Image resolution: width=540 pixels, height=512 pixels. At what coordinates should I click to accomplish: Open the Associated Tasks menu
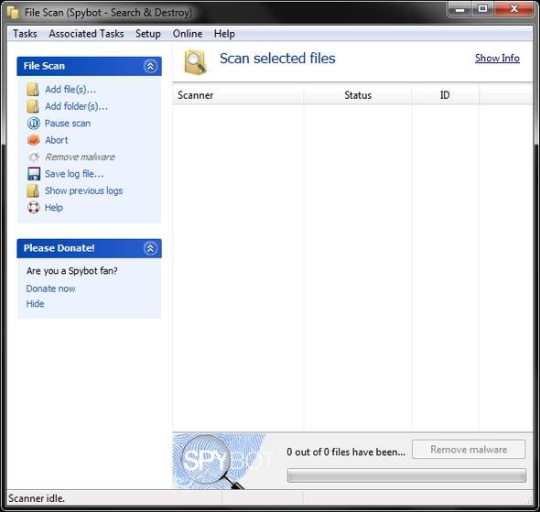(x=86, y=34)
